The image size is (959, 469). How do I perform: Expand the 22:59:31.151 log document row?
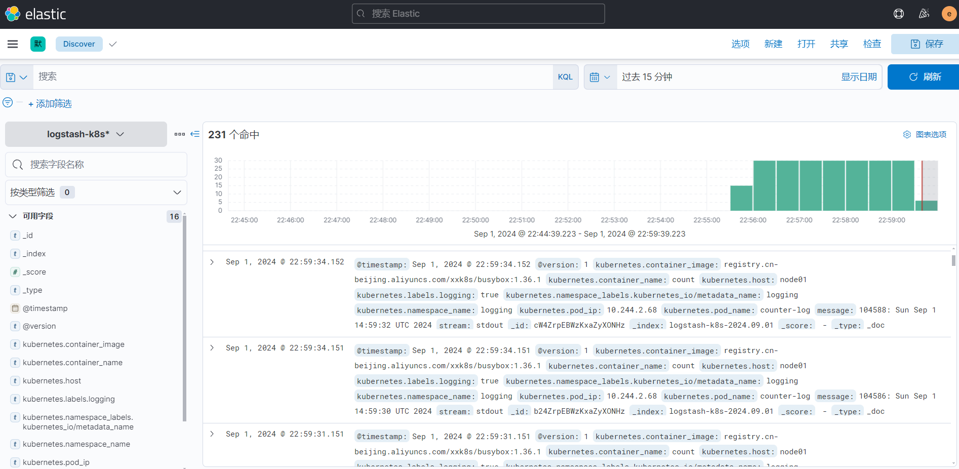click(x=212, y=434)
